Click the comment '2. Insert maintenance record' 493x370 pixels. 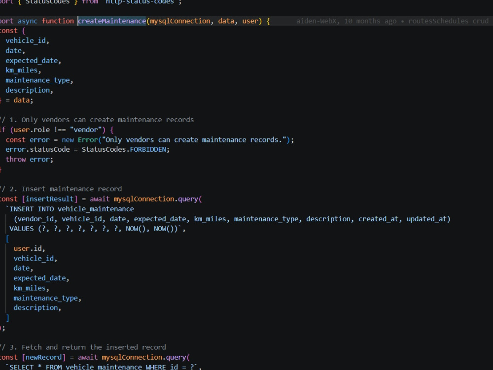click(61, 189)
